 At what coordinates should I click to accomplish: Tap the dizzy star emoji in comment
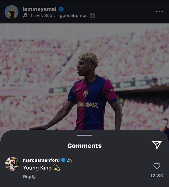pos(57,168)
